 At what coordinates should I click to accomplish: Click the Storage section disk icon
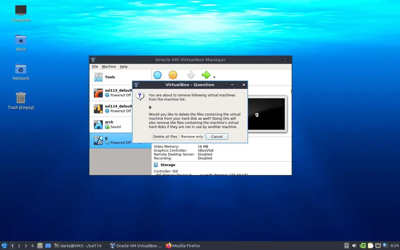tap(156, 165)
